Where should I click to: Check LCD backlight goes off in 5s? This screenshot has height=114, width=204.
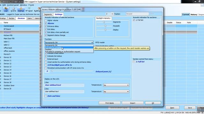tap(46, 65)
